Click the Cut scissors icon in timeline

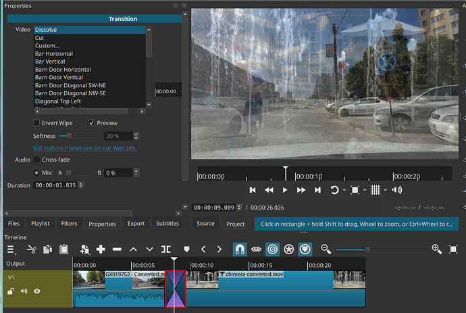click(x=32, y=249)
